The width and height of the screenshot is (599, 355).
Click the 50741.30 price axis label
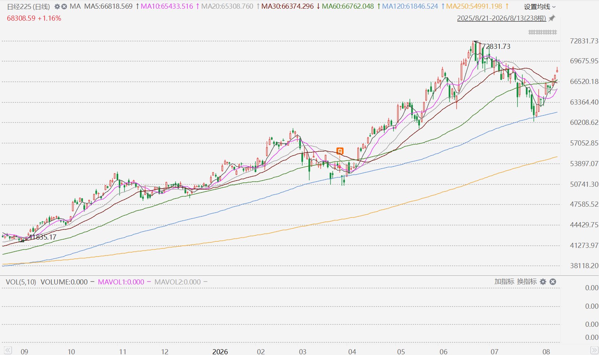584,184
